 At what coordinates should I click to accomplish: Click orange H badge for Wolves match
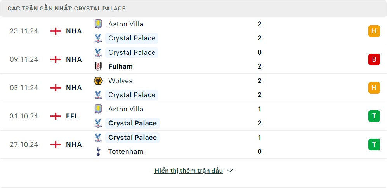[x=374, y=88]
